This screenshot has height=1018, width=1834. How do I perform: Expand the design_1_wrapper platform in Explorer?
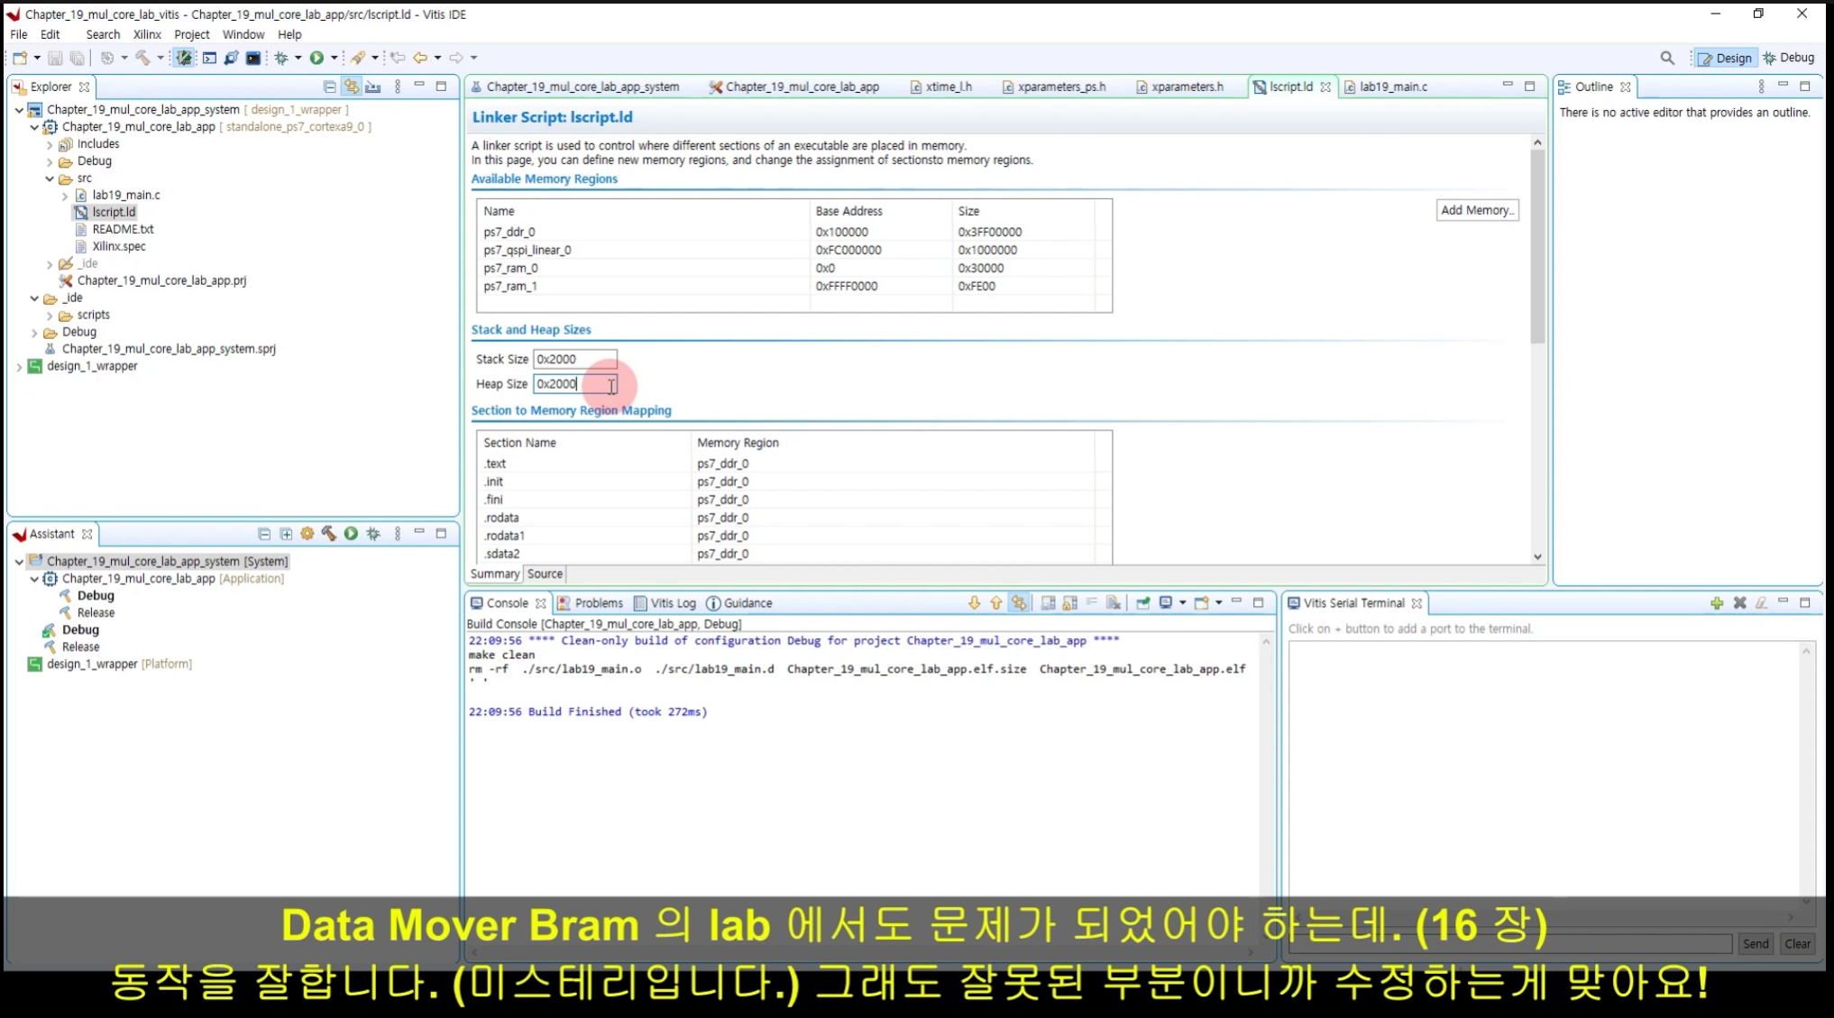[x=19, y=367]
